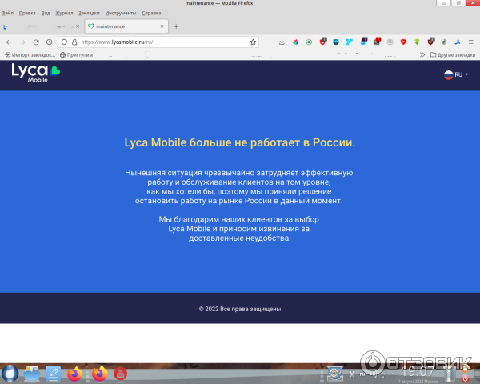Click the padlock site security icon

(74, 42)
